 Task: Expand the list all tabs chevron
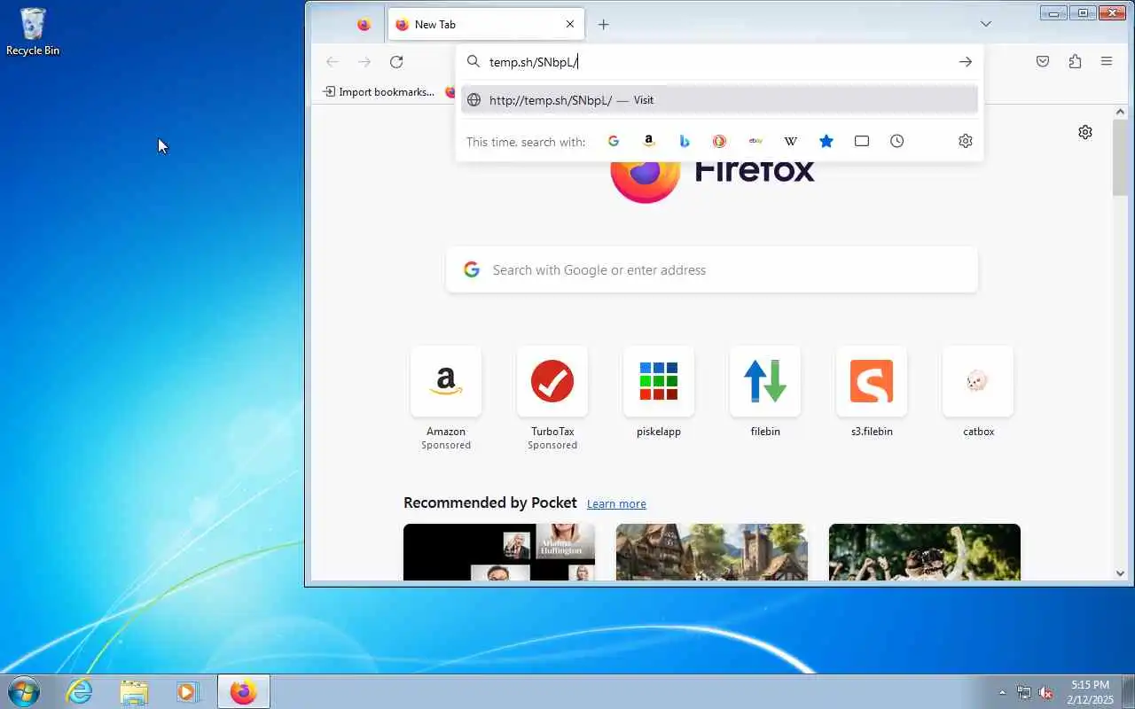986,24
